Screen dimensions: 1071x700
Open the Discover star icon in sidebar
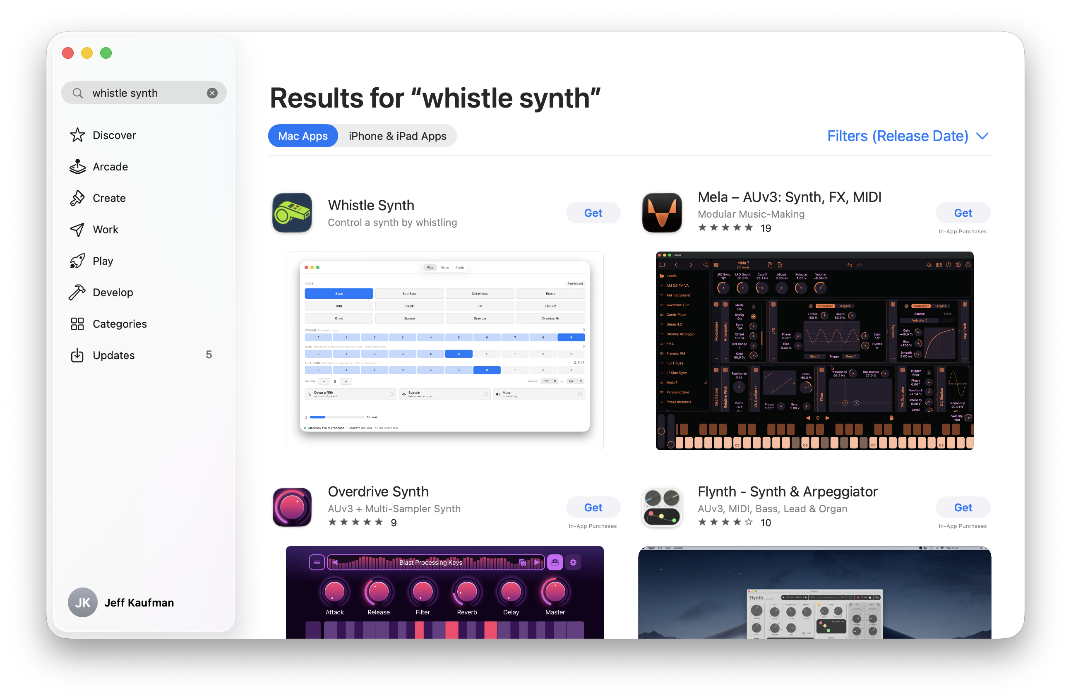pyautogui.click(x=77, y=135)
